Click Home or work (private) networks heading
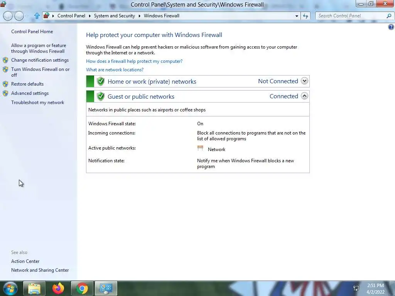The image size is (395, 296). (x=152, y=82)
